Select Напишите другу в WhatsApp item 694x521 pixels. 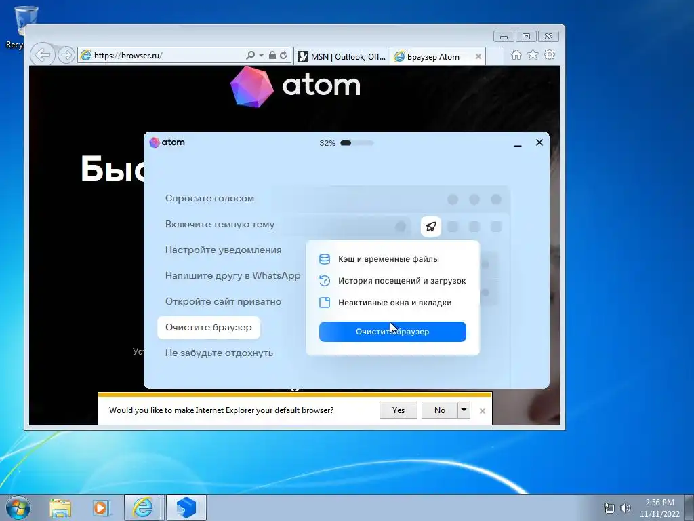[x=233, y=275]
